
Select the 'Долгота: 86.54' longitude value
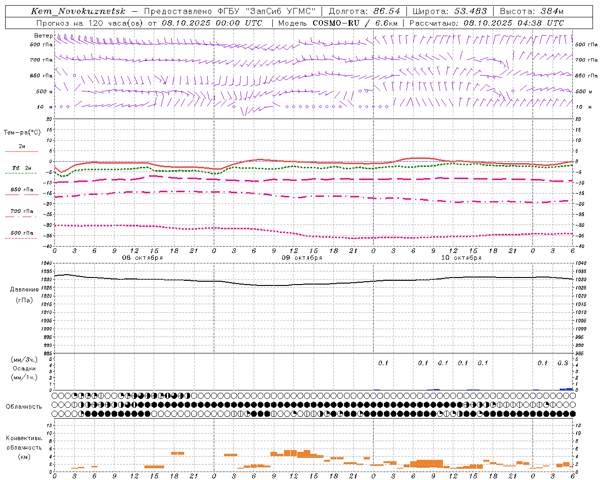click(364, 11)
